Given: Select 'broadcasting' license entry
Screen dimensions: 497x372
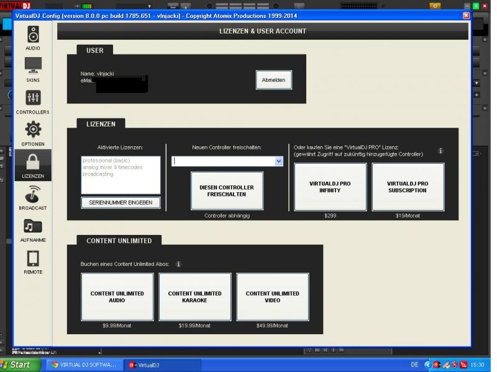Looking at the screenshot, I should (98, 174).
